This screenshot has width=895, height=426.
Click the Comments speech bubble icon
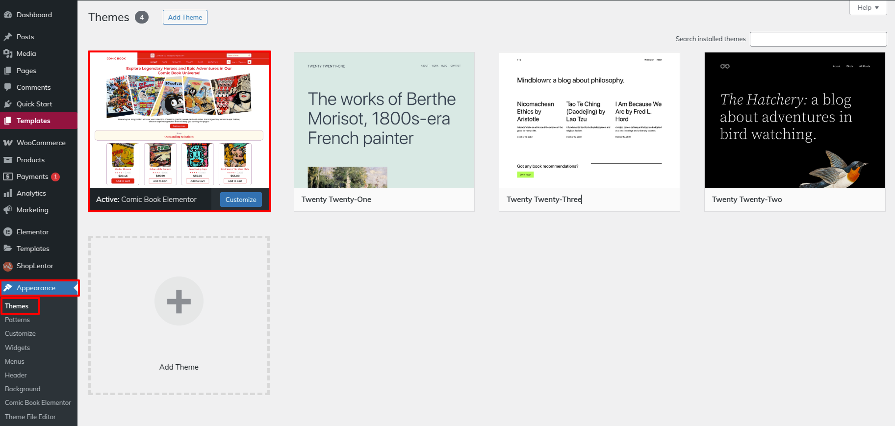[x=8, y=87]
